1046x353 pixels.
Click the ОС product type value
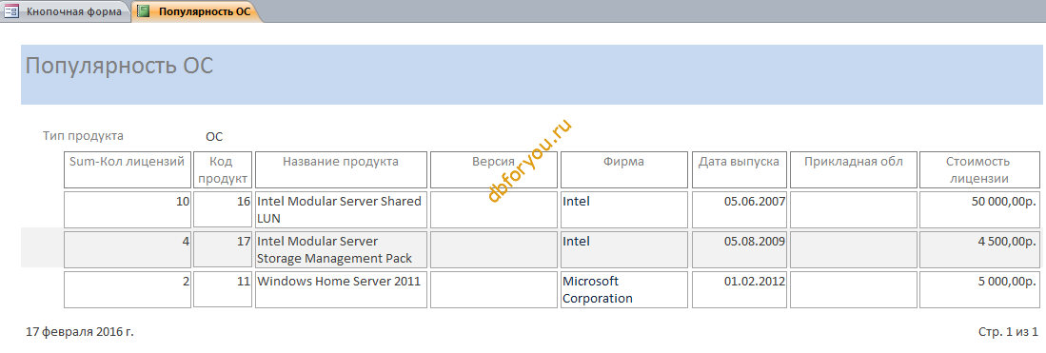point(214,136)
